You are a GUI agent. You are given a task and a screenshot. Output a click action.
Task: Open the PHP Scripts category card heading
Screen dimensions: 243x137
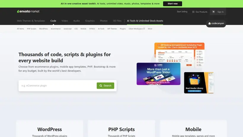[121, 129]
